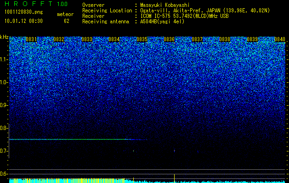Viewport: 289px width, 183px height.
Task: Click the 0831 time marker
Action: pyautogui.click(x=31, y=39)
